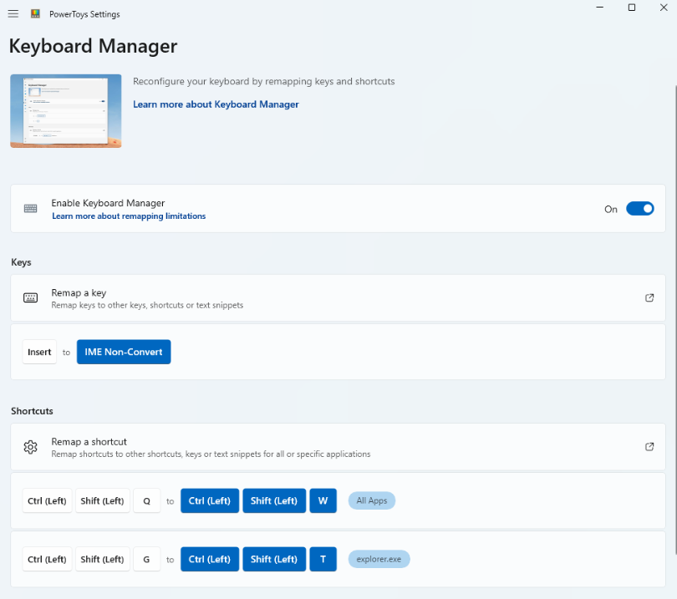Click the On label beside the toggle
This screenshot has width=677, height=599.
pyautogui.click(x=610, y=210)
